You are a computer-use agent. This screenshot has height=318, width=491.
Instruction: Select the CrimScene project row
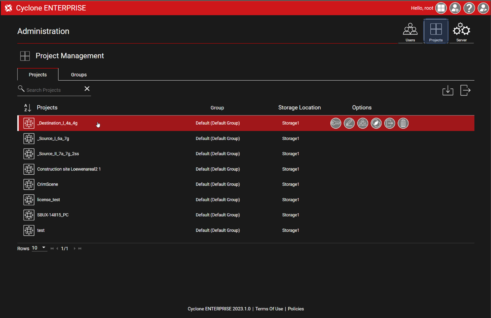pos(48,184)
